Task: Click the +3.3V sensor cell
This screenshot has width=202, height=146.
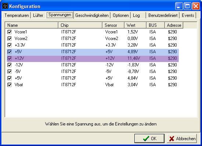Action: coord(111,45)
